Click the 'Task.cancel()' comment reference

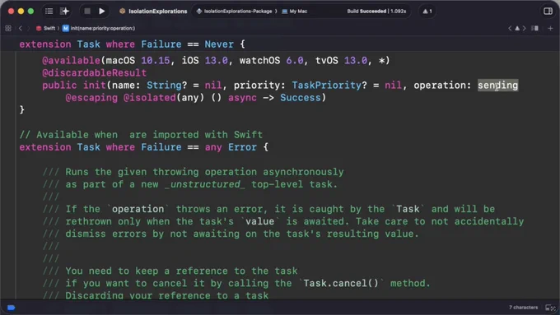pyautogui.click(x=341, y=283)
